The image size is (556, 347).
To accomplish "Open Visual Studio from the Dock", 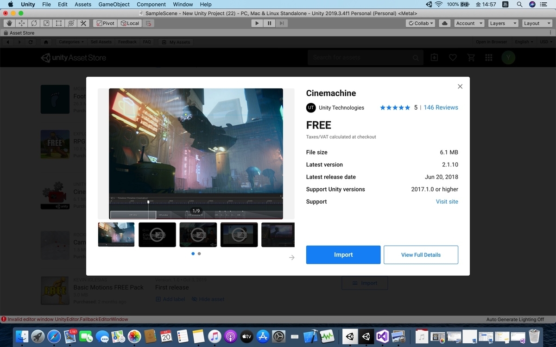I will pos(382,336).
